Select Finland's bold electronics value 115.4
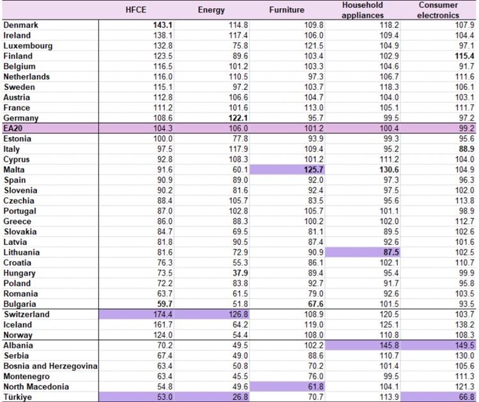Image resolution: width=479 pixels, height=402 pixels. point(464,56)
